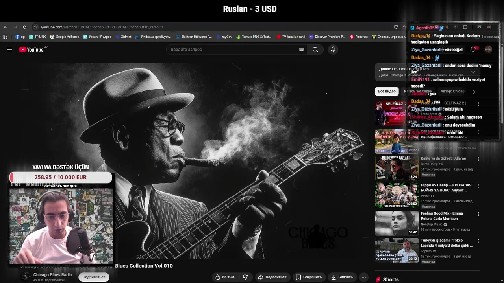Save video with Сохранить button
504x283 pixels.
(309, 277)
